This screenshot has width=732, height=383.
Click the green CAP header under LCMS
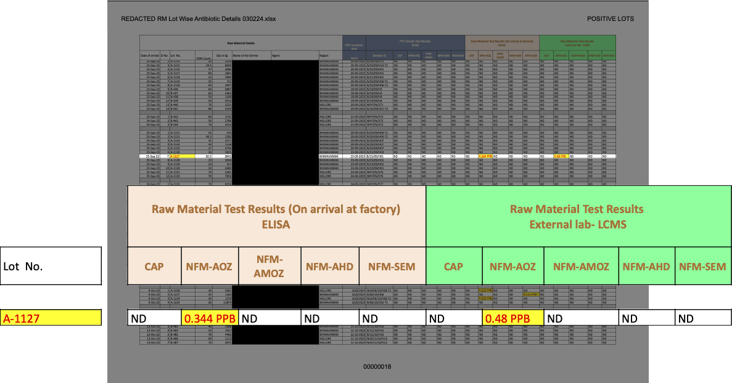(x=454, y=267)
